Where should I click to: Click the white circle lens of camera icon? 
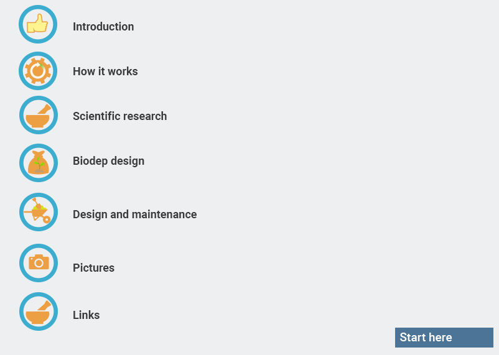click(x=39, y=263)
